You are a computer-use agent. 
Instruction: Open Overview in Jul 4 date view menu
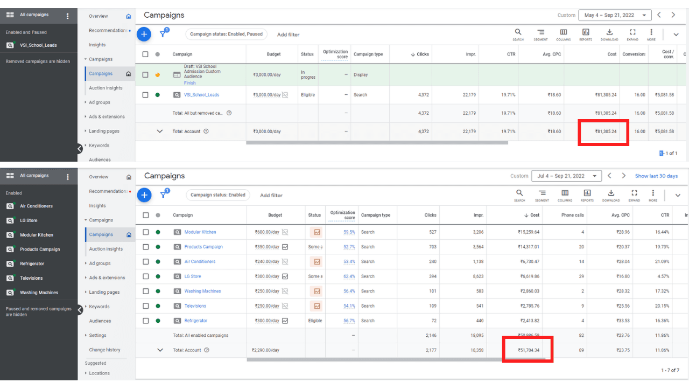pyautogui.click(x=99, y=177)
